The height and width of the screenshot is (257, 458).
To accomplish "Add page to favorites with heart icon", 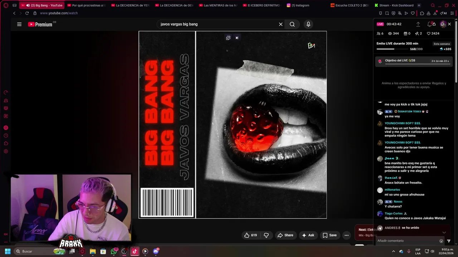I will click(x=413, y=13).
